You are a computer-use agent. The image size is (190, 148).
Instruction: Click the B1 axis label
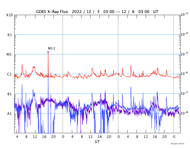point(9,94)
